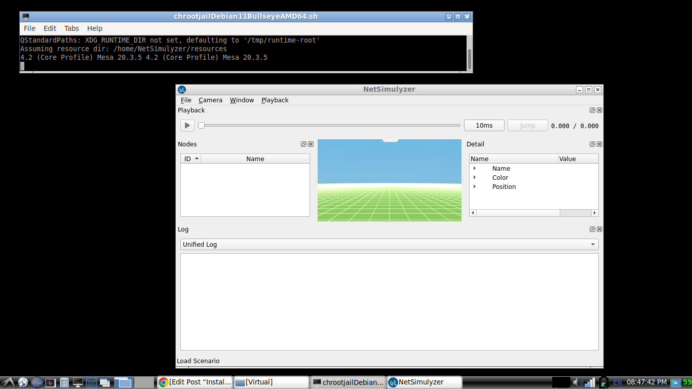Click the Jump button

[x=527, y=126]
